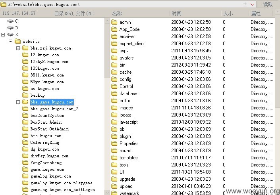Click the cache folder icon
Image resolution: width=280 pixels, height=195 pixels.
point(114,72)
